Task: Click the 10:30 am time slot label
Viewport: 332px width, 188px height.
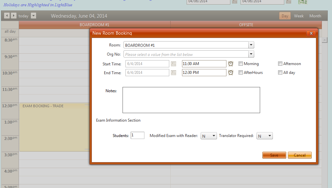Action: 10,73
